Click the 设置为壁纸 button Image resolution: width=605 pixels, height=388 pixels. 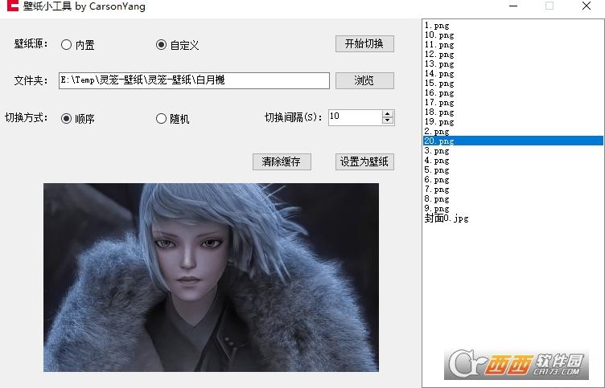pyautogui.click(x=364, y=161)
